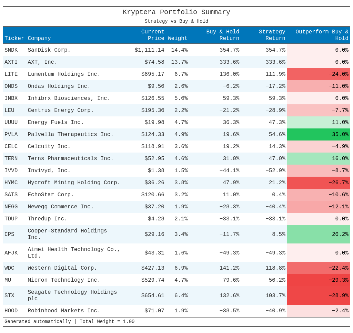Select the $654.61 price for Seagate

[153, 295]
